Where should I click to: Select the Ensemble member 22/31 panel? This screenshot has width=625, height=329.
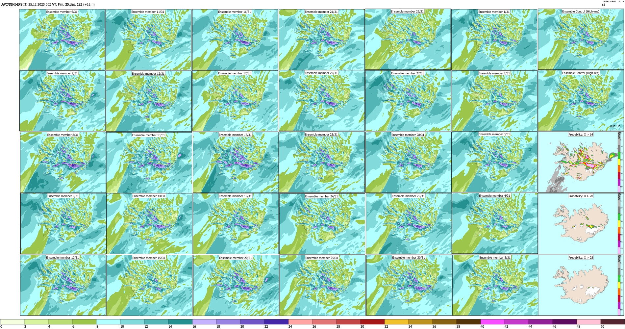point(322,101)
